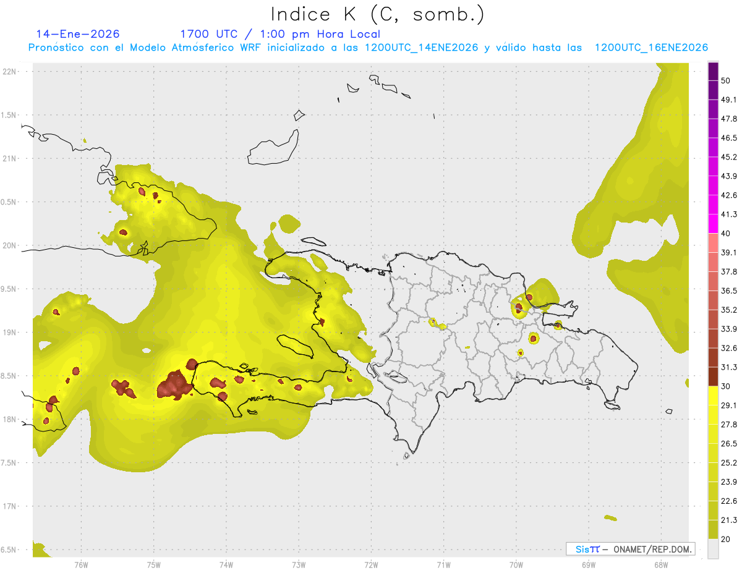Viewport: 742px width, 573px height.
Task: Click the "73W" longitude label
Action: (x=299, y=565)
